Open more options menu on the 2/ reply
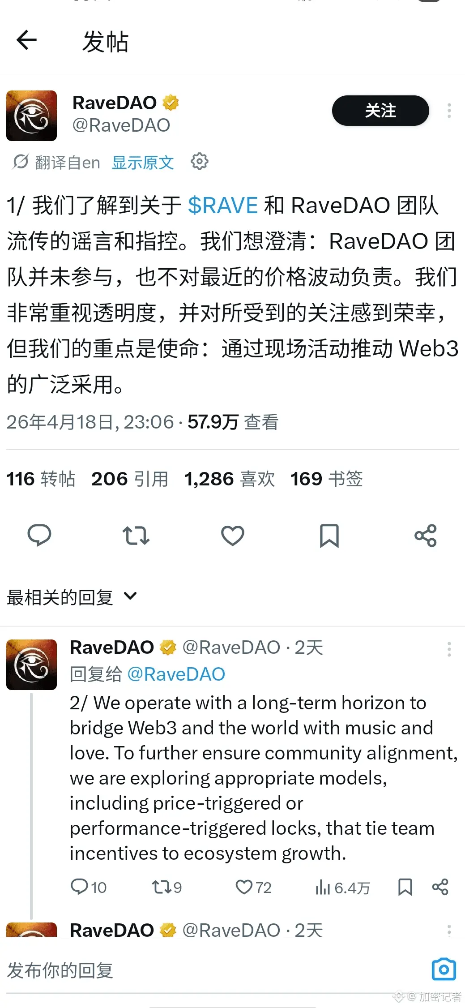This screenshot has width=465, height=1008. [x=449, y=649]
